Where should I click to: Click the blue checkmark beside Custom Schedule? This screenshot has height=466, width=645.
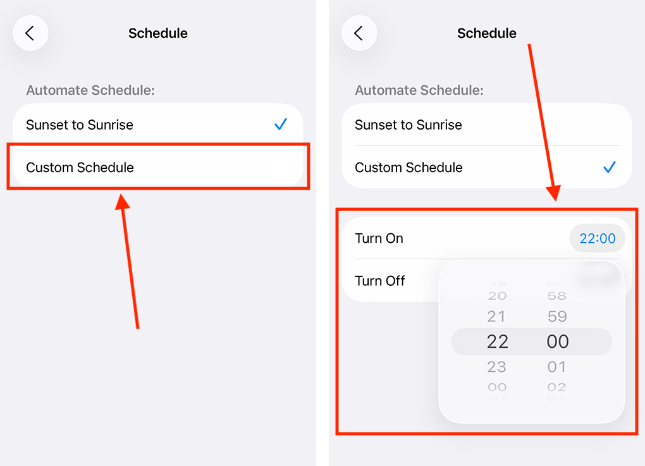click(609, 168)
